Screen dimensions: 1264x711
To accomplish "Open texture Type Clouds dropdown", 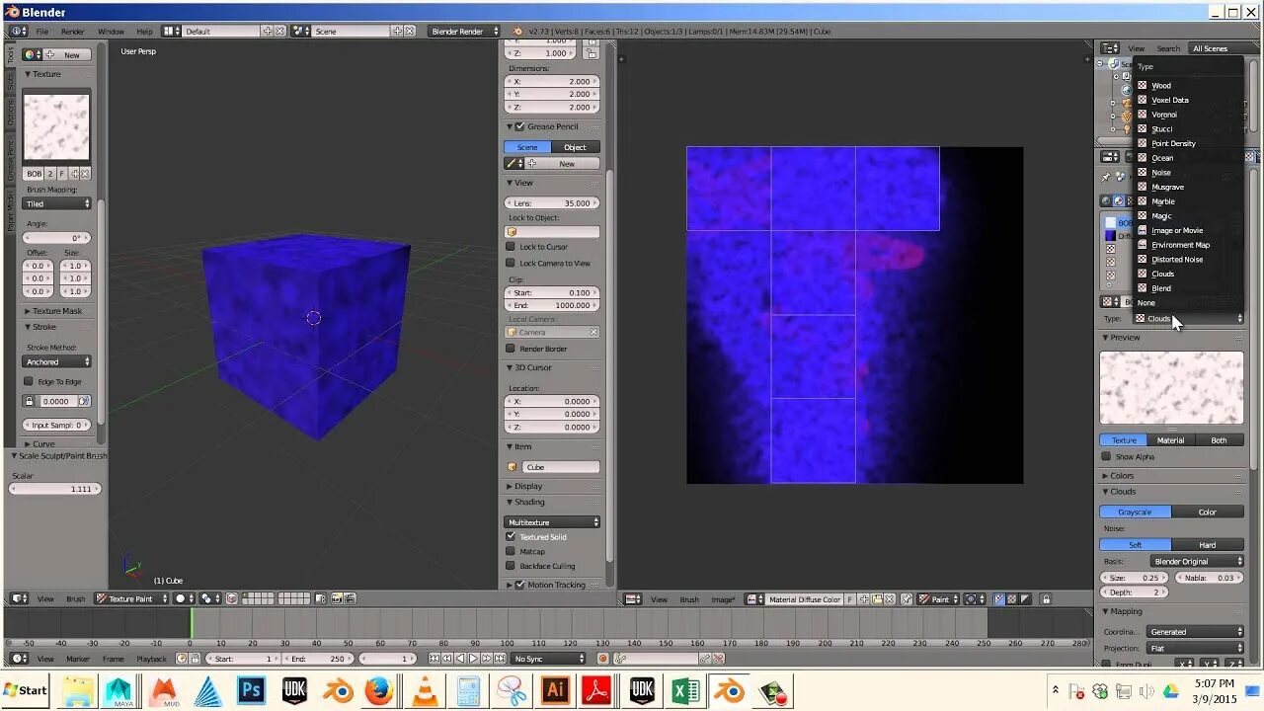I will pyautogui.click(x=1188, y=318).
